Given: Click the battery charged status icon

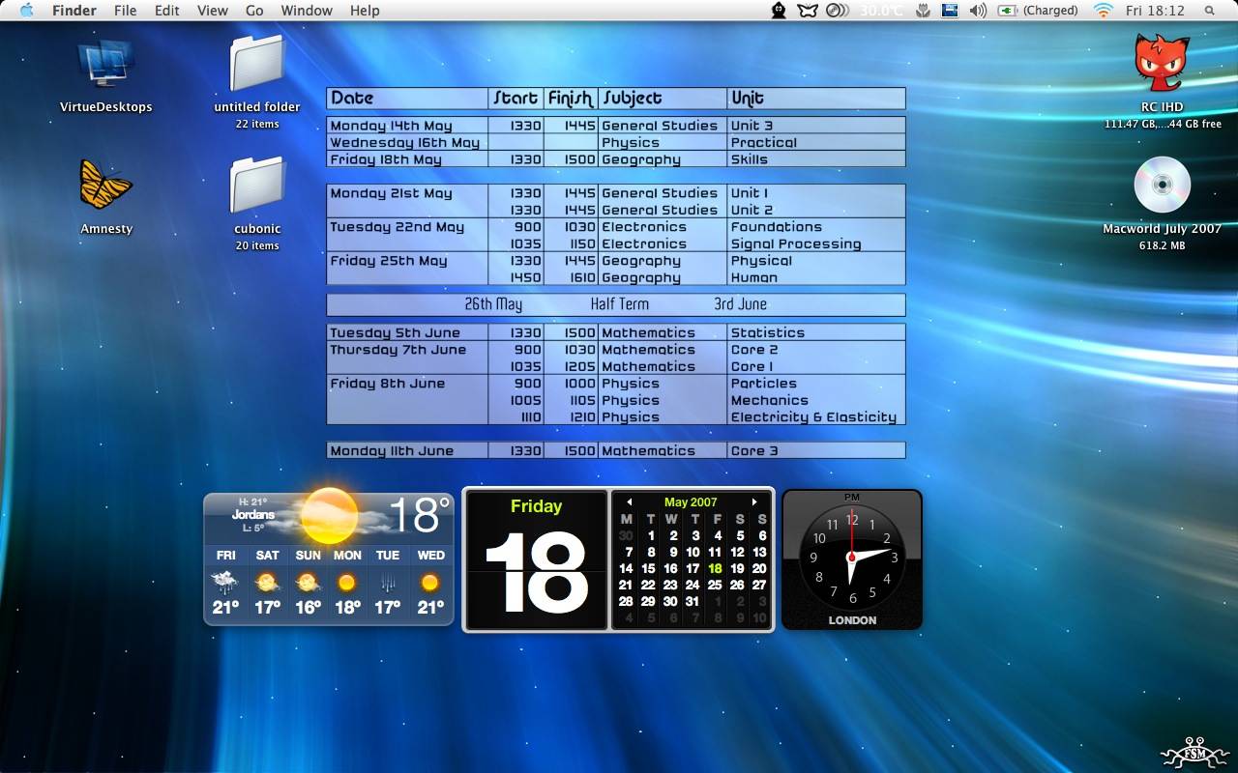Looking at the screenshot, I should [x=1008, y=11].
